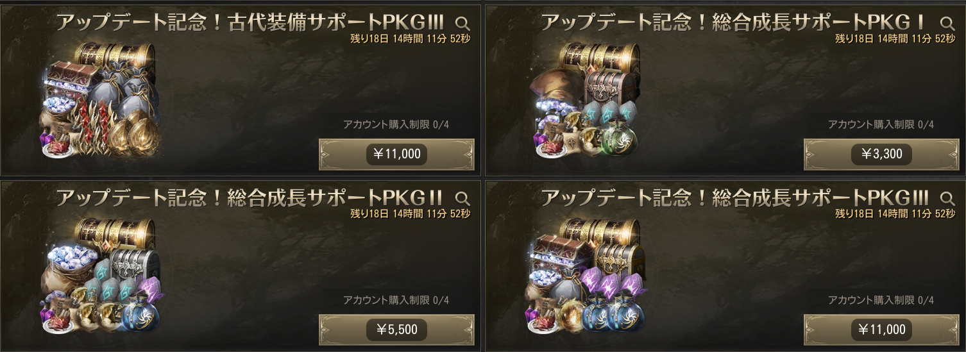Open magnifier for 古代装備サポートPKGIII
This screenshot has height=352, width=966.
click(462, 24)
